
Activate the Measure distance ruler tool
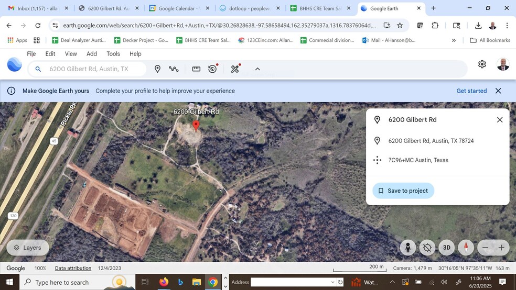(196, 69)
